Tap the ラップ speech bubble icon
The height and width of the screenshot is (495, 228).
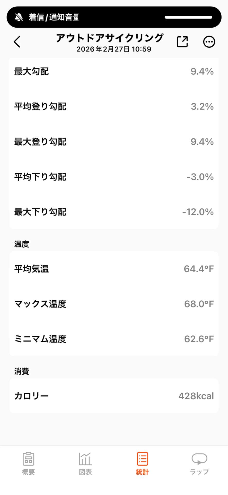pos(199,459)
